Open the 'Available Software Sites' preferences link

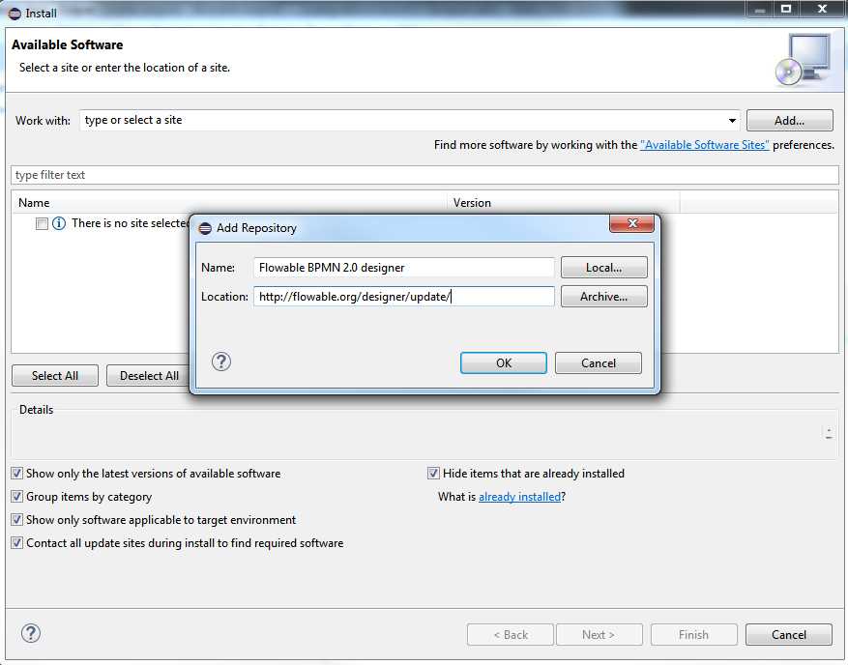pos(704,145)
